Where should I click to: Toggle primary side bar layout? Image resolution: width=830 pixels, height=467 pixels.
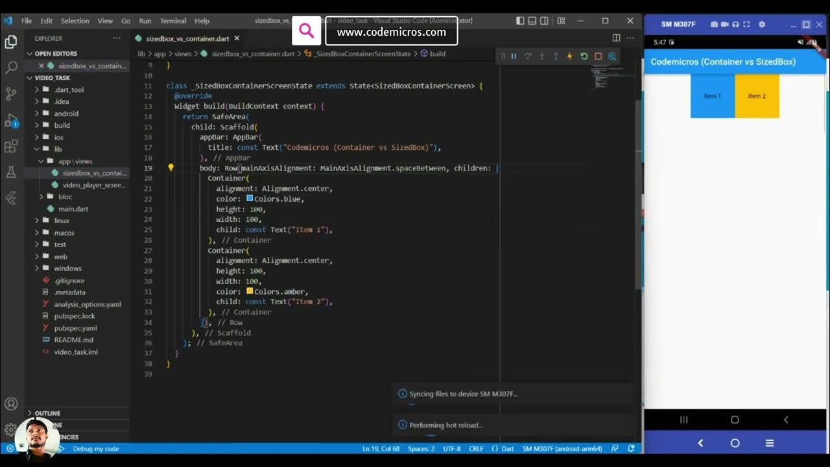[520, 21]
